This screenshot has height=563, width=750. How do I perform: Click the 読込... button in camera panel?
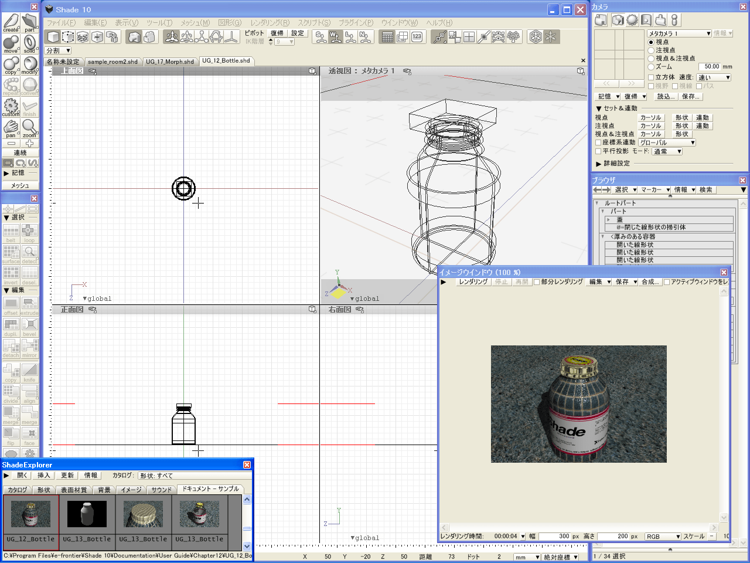(665, 97)
